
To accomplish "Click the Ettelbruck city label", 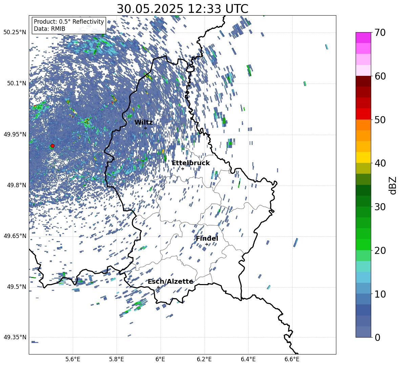I will click(191, 163).
